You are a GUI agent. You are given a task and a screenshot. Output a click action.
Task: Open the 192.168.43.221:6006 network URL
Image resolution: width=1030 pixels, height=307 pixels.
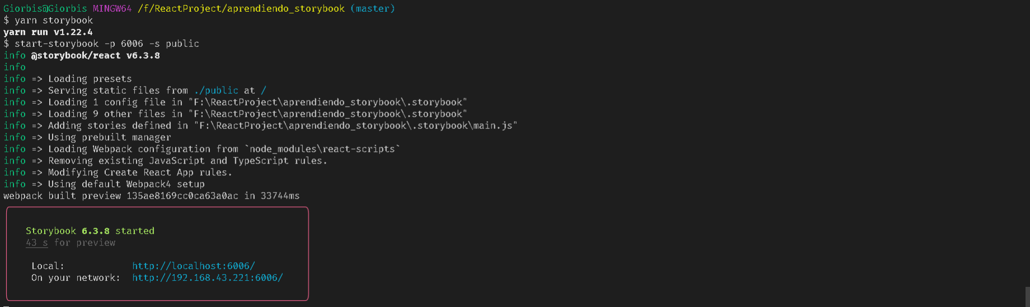(x=207, y=278)
